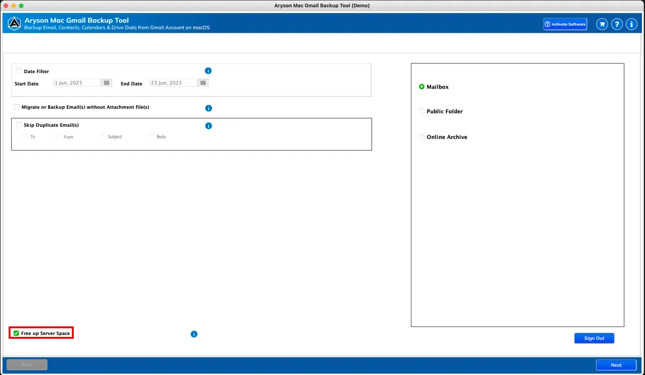Click the Back button

pos(27,365)
